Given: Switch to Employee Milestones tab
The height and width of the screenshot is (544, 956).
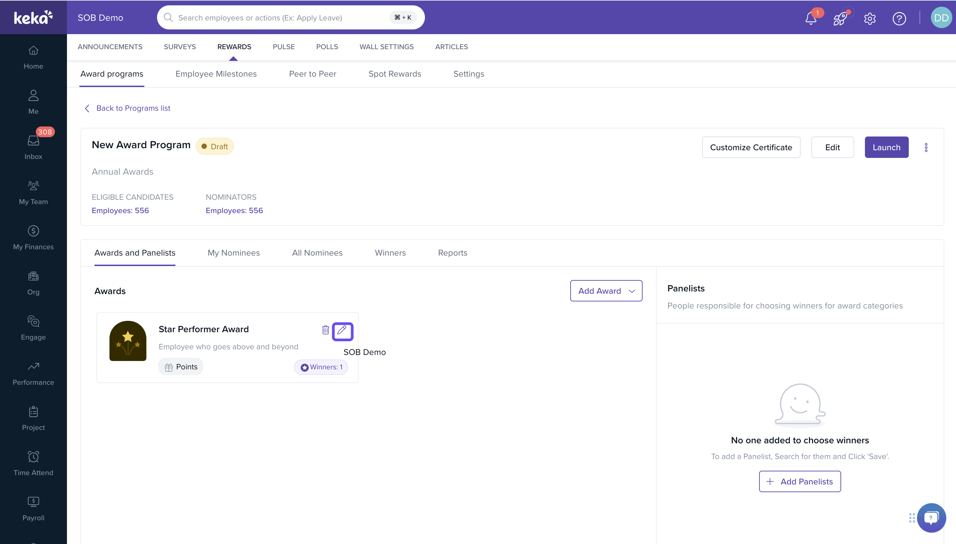Looking at the screenshot, I should (x=216, y=74).
